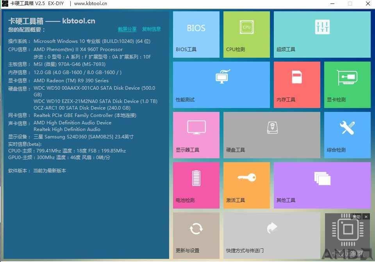Open 显示器工具 via its display icon
The image size is (375, 262).
[196, 127]
